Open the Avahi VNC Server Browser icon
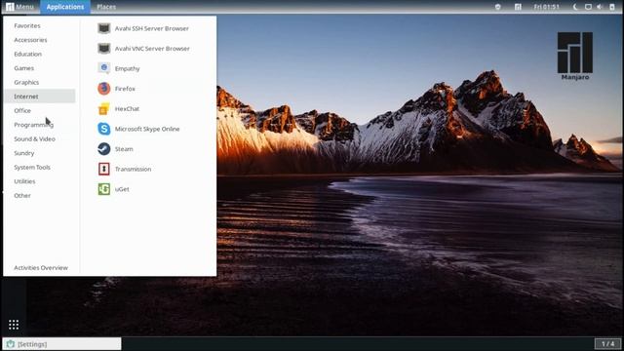The width and height of the screenshot is (624, 351). [104, 48]
